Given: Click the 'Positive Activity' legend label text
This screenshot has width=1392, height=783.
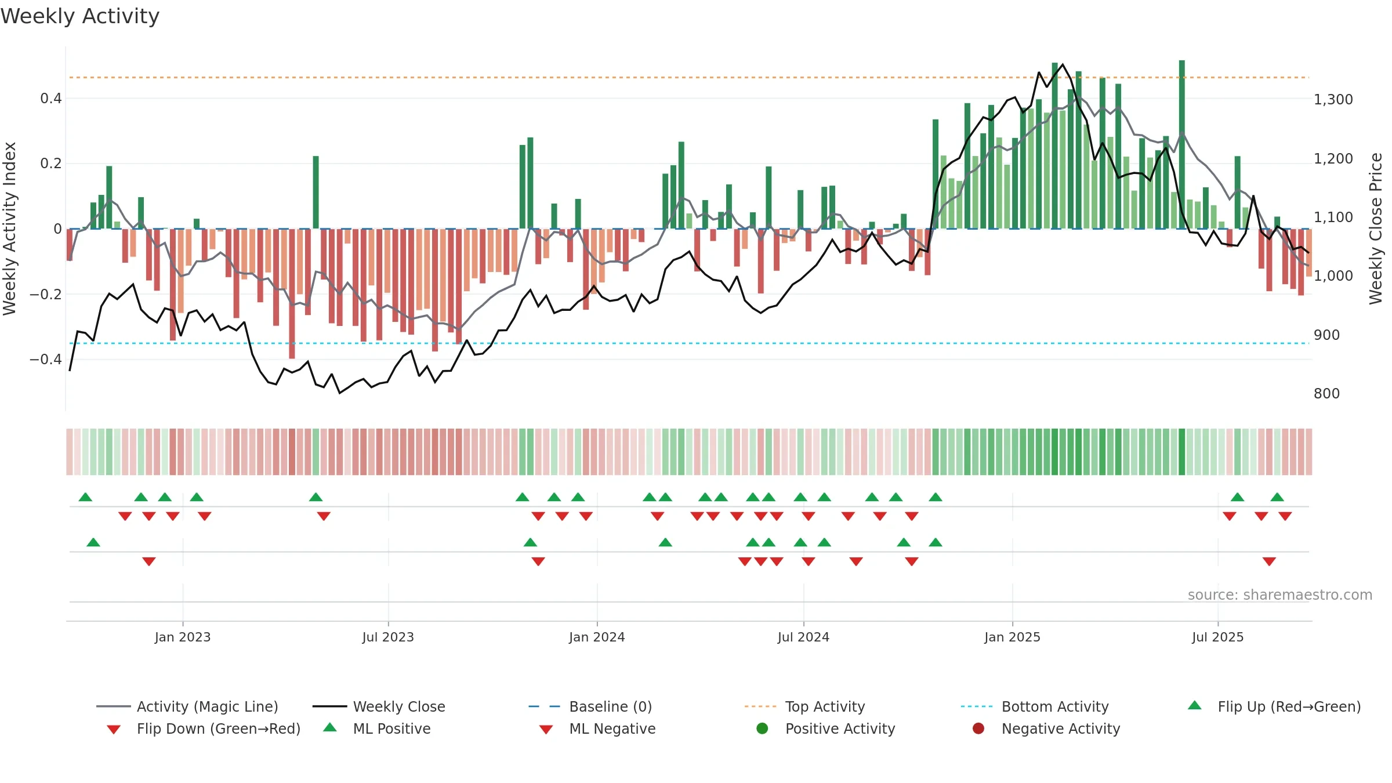Looking at the screenshot, I should [840, 728].
